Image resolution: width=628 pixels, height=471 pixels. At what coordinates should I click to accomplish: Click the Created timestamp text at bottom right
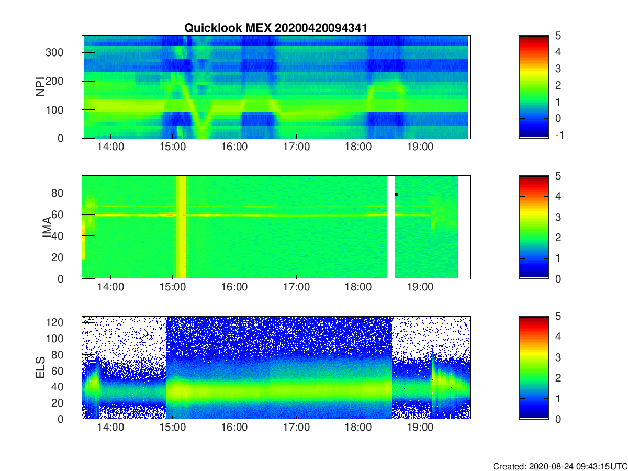coord(559,466)
